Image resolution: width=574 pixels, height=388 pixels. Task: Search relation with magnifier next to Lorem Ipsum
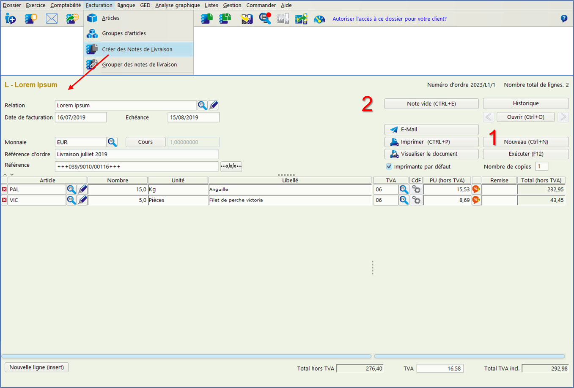[202, 105]
